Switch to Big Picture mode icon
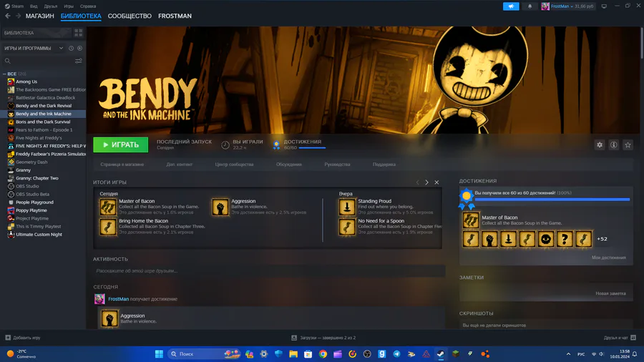644x362 pixels. coord(604,6)
